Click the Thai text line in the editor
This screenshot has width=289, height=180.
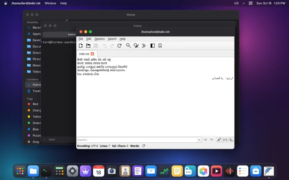(88, 74)
